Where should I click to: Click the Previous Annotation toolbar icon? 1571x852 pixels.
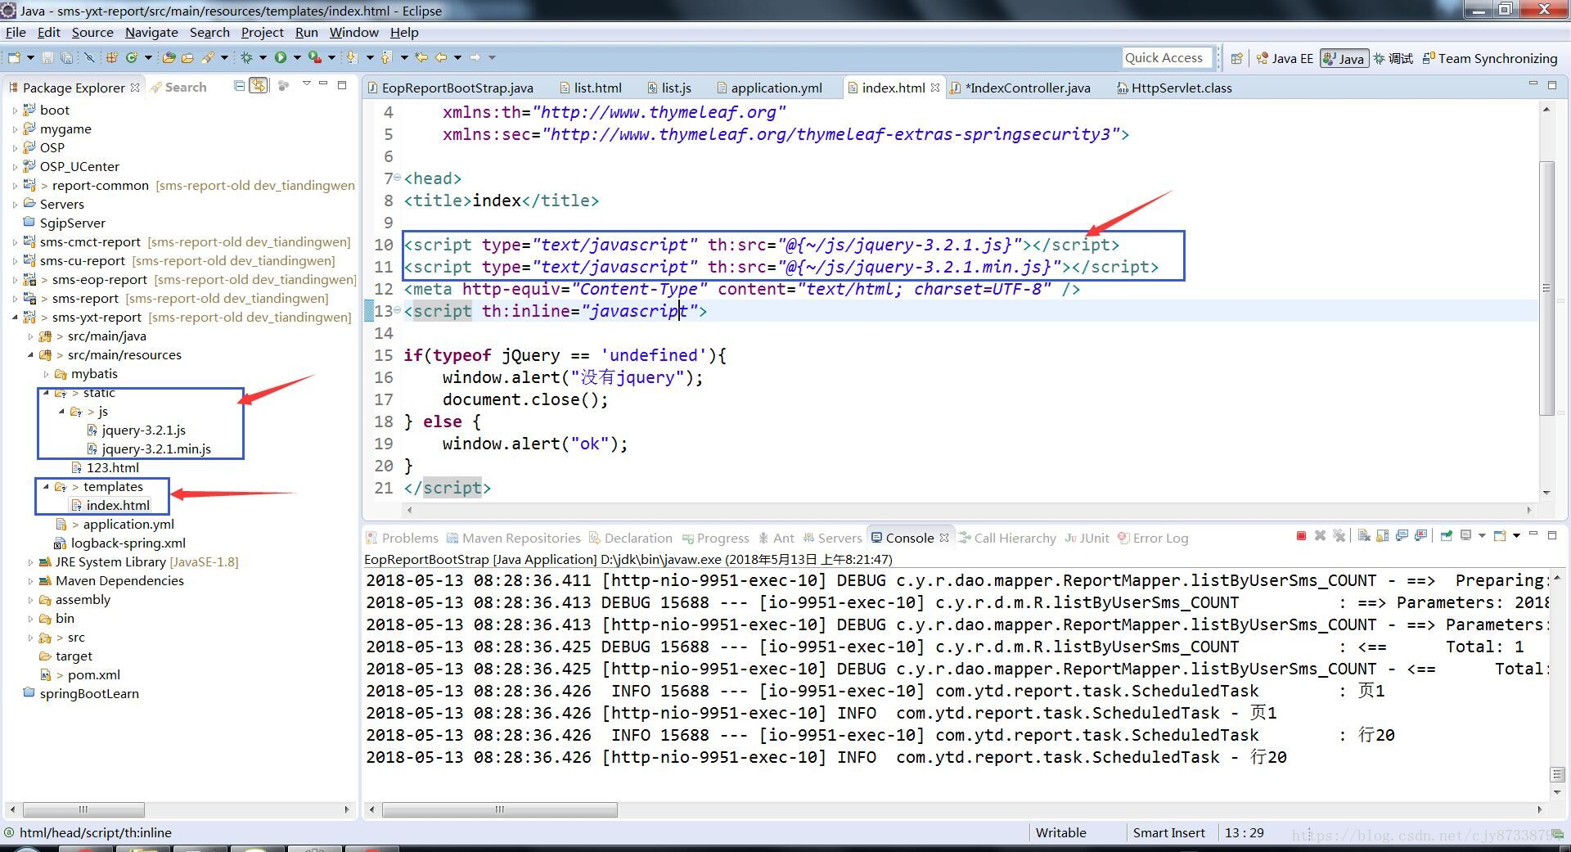[385, 57]
